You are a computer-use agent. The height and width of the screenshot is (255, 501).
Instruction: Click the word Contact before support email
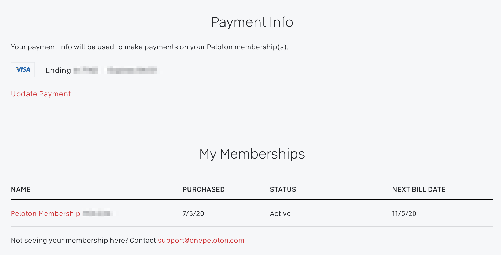click(143, 240)
